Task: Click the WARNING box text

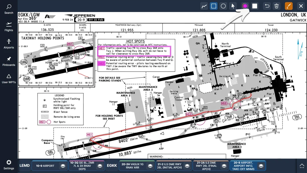Action: (x=156, y=156)
